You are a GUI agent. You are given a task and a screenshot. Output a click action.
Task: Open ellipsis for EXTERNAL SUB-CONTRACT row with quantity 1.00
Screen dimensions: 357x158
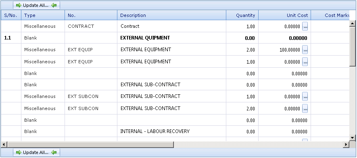(305, 97)
